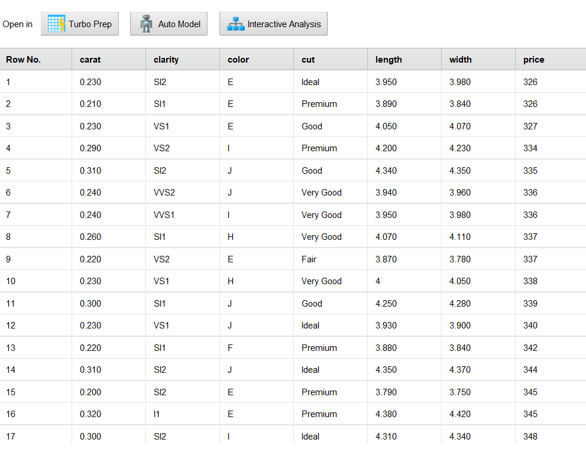
Task: Select length 3.890 cell
Action: pyautogui.click(x=404, y=104)
